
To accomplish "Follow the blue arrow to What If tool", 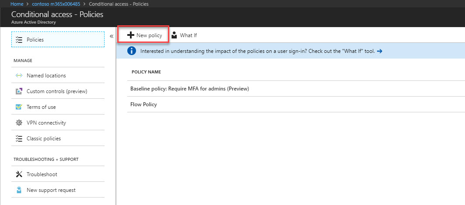I will coord(379,51).
